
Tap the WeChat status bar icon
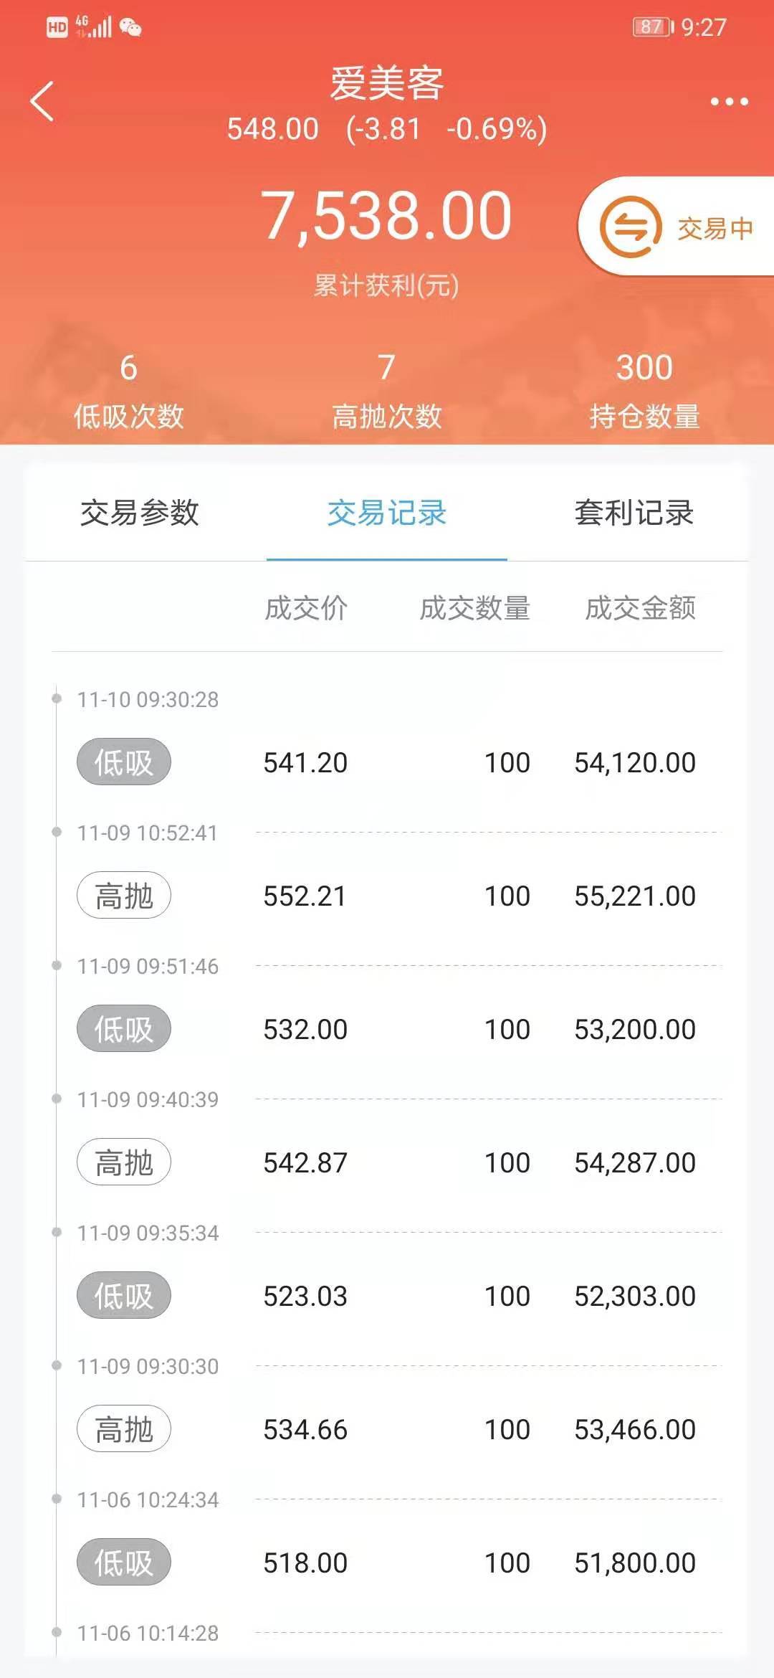tap(130, 27)
